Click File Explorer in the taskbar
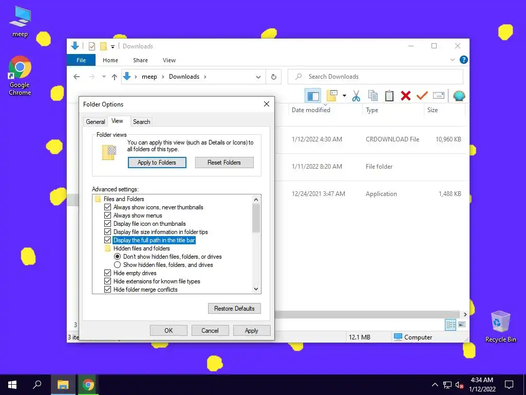The height and width of the screenshot is (395, 526). coord(63,385)
